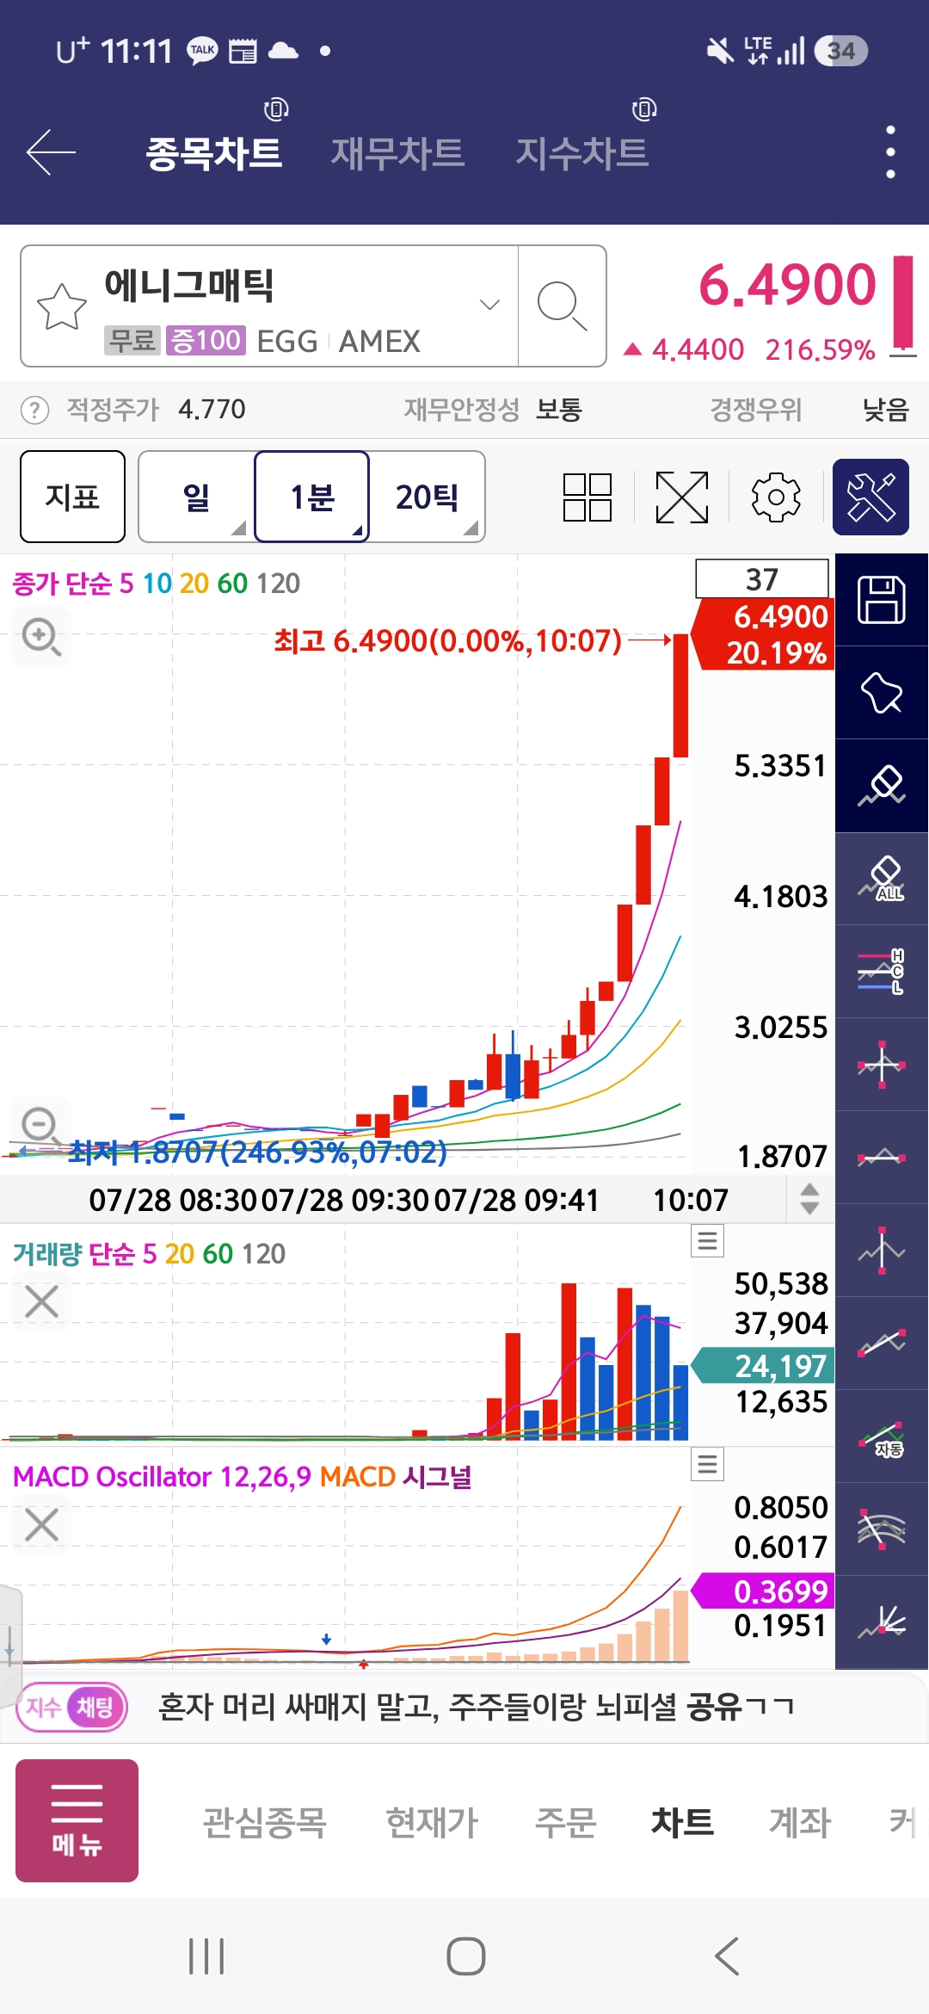The image size is (929, 2014).
Task: Select the magnet snap tool
Action: [x=882, y=693]
